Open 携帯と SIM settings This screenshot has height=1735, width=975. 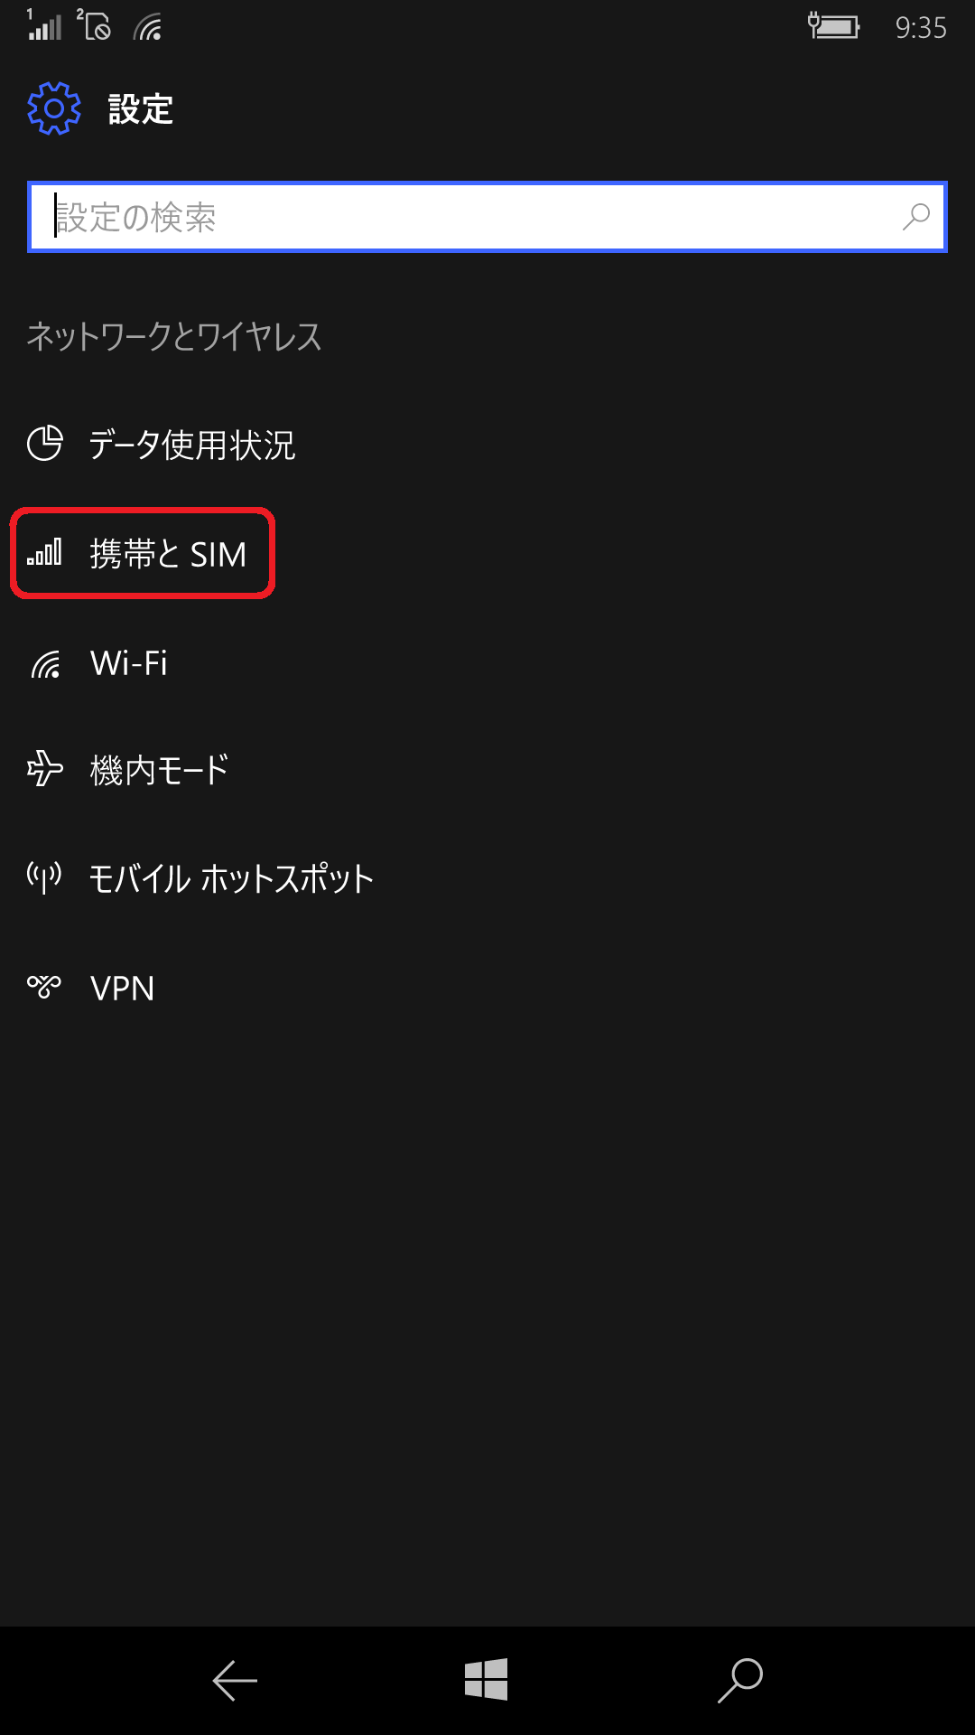click(x=487, y=553)
